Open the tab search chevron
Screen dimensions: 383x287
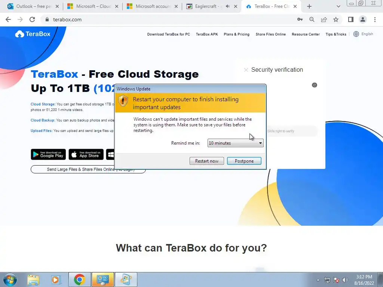[338, 7]
